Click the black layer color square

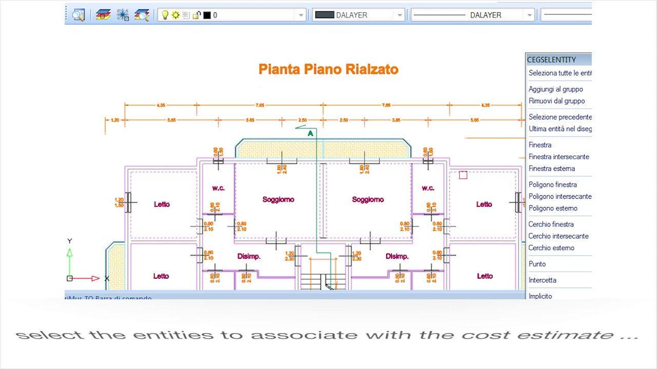[x=207, y=15]
